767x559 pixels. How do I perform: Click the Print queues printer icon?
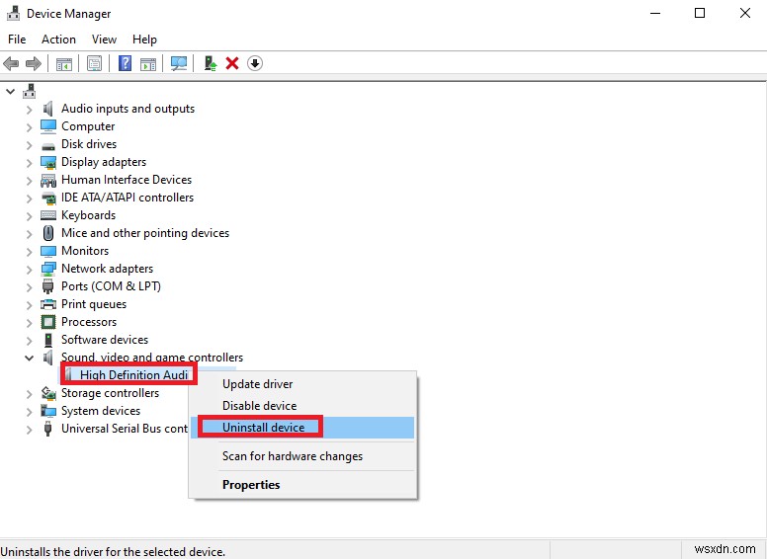tap(48, 304)
